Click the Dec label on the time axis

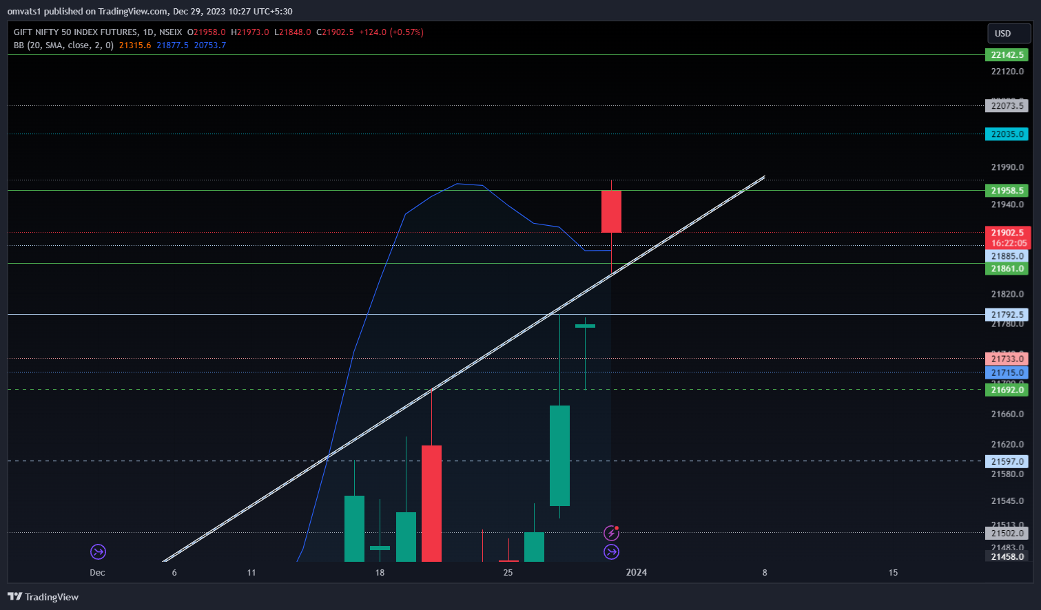[x=97, y=573]
